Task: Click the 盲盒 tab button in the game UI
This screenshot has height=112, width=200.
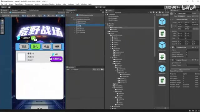Action: [x=24, y=46]
